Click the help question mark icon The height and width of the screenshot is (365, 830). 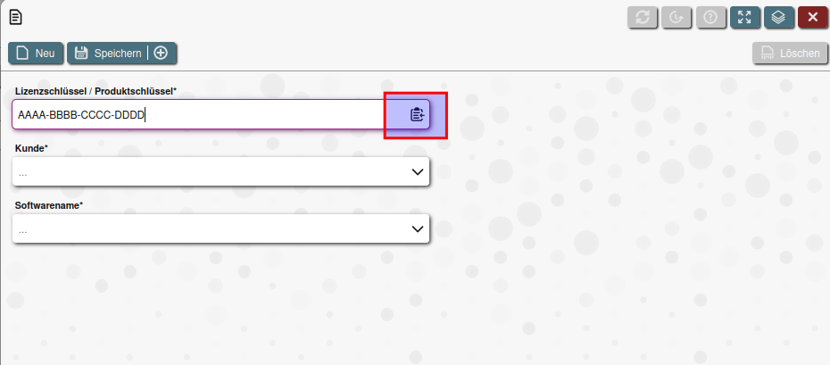click(x=711, y=17)
